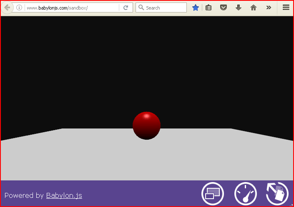Image resolution: width=294 pixels, height=207 pixels.
Task: Open the downloads arrow icon
Action: (238, 7)
